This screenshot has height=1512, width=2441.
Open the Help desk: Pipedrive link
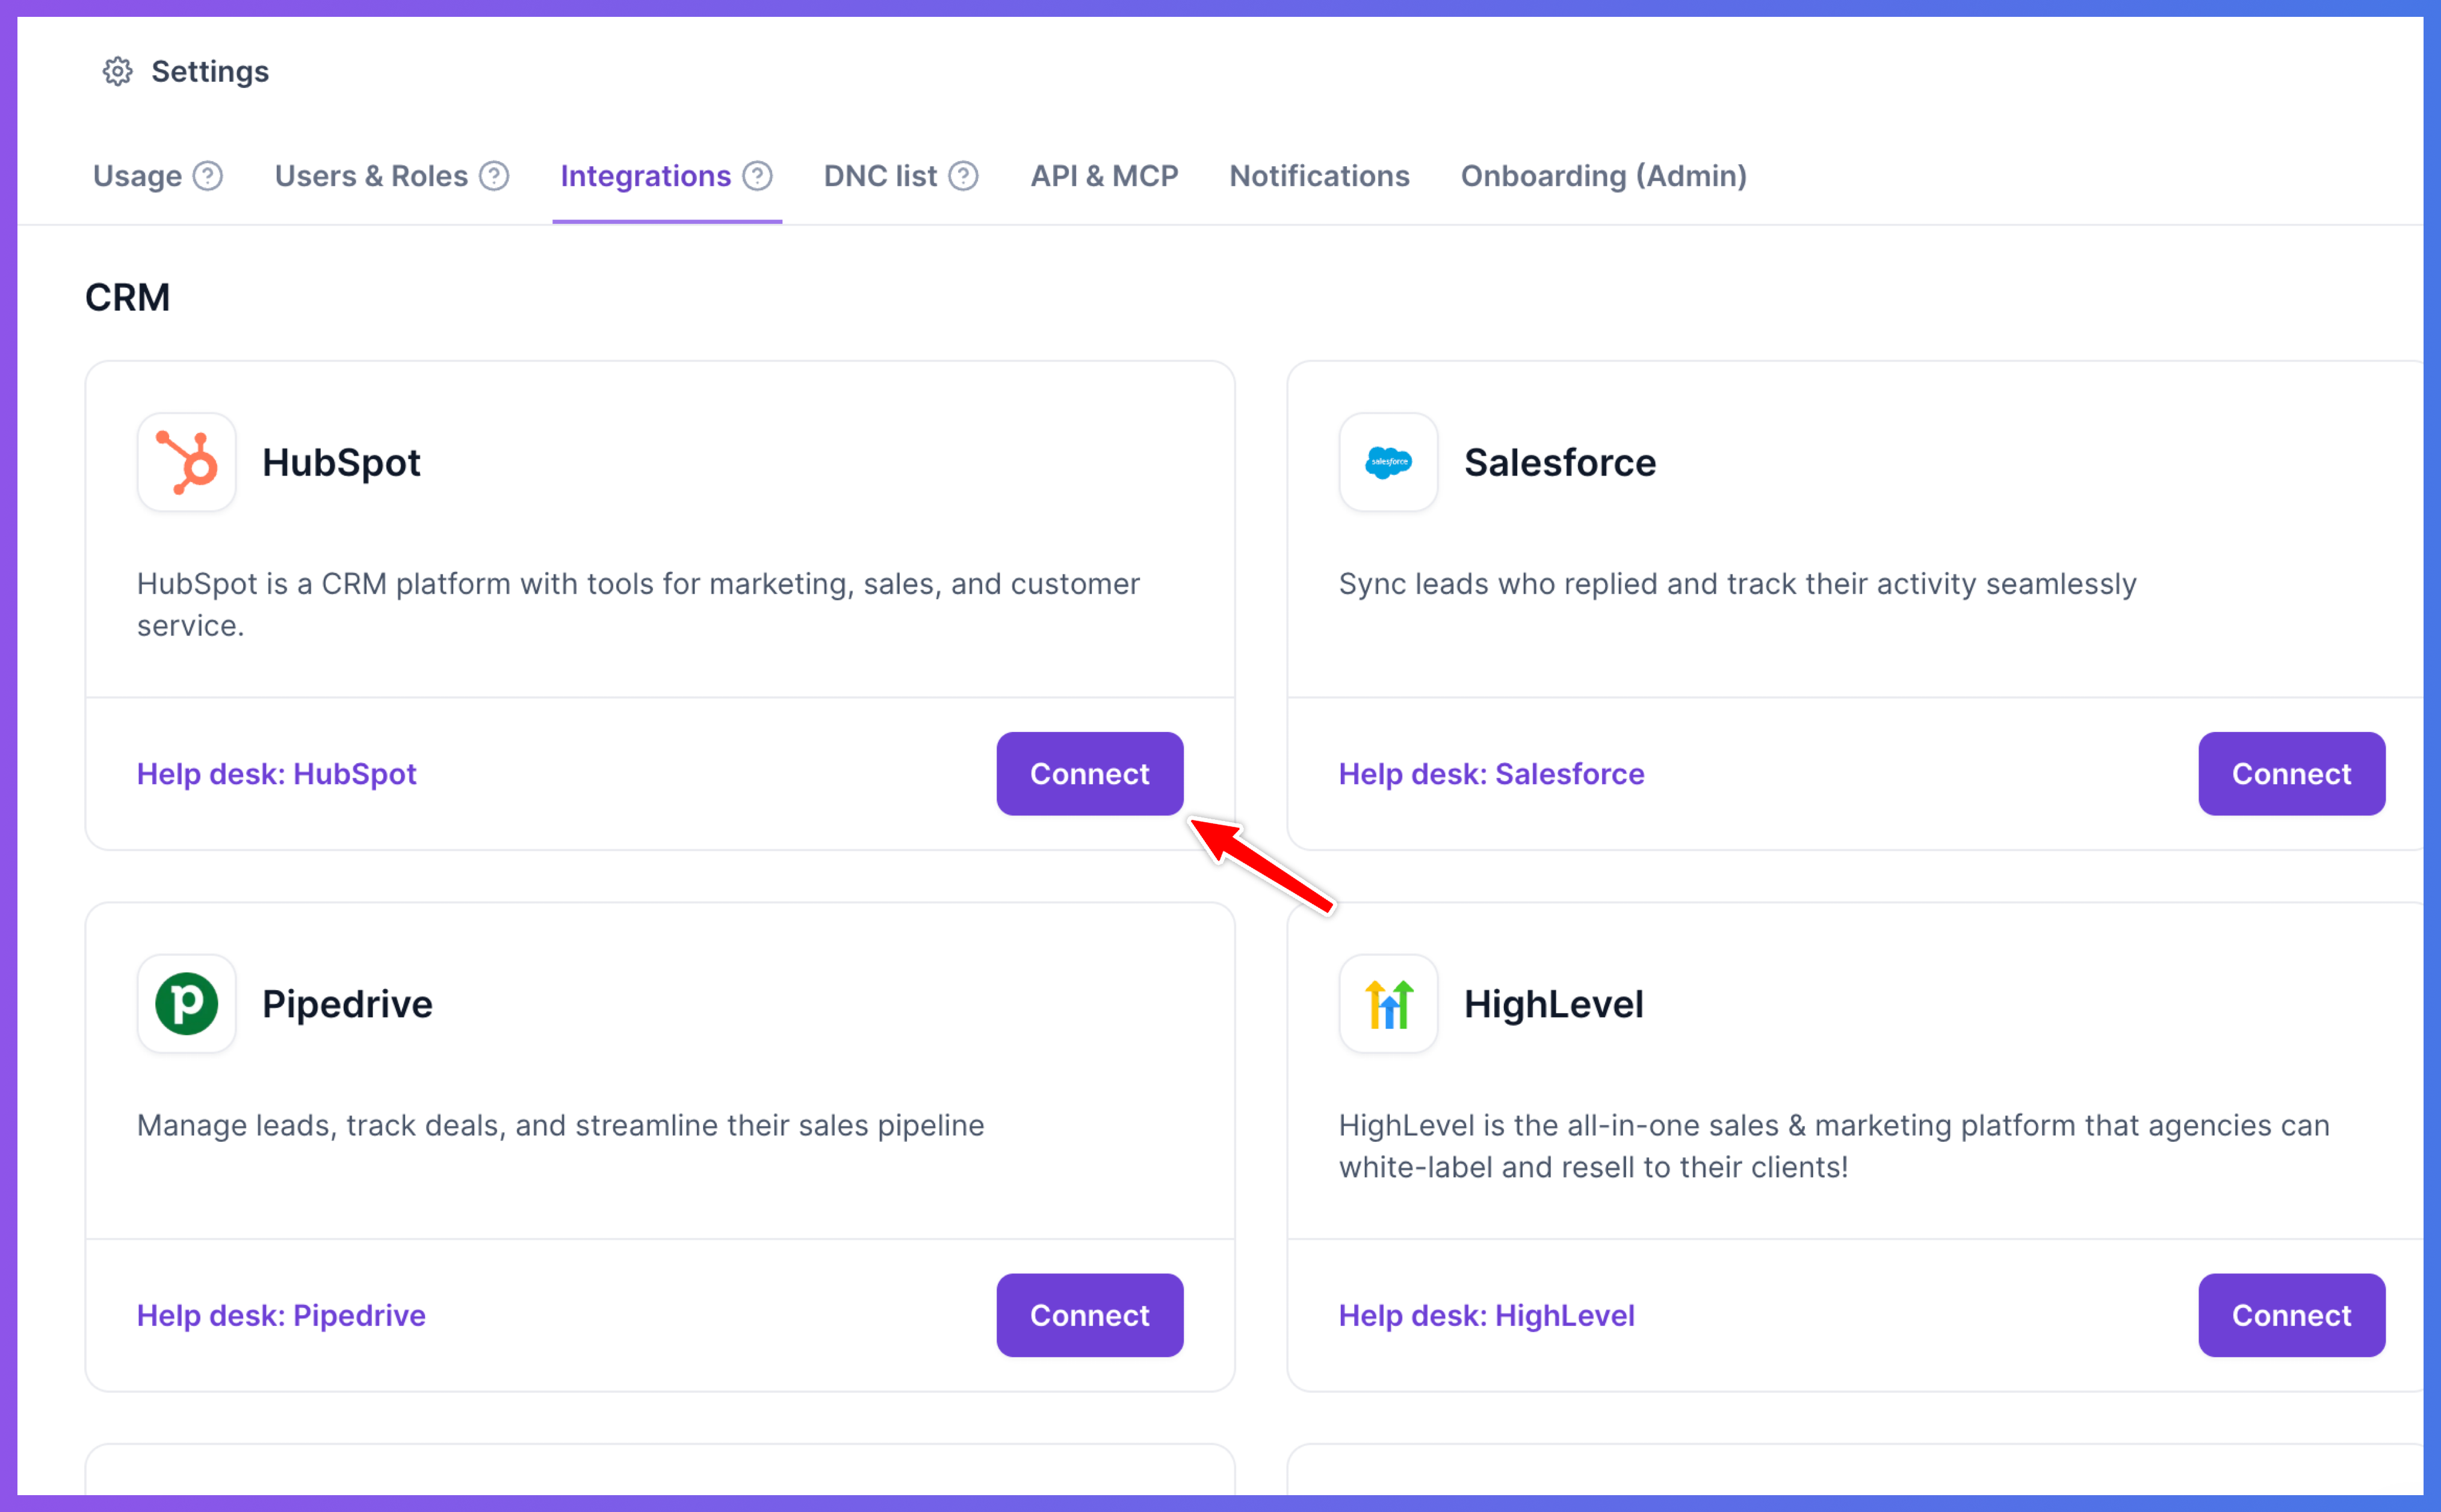(x=281, y=1315)
